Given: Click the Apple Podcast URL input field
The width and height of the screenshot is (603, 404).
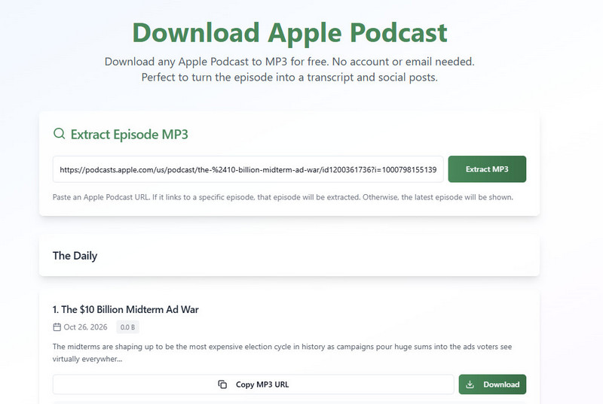Looking at the screenshot, I should (x=248, y=169).
